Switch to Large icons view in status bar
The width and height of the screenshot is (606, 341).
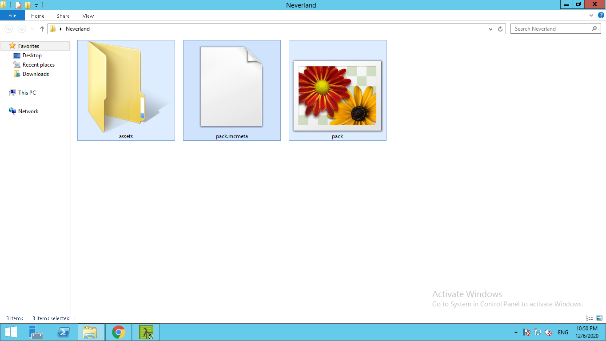pyautogui.click(x=599, y=318)
